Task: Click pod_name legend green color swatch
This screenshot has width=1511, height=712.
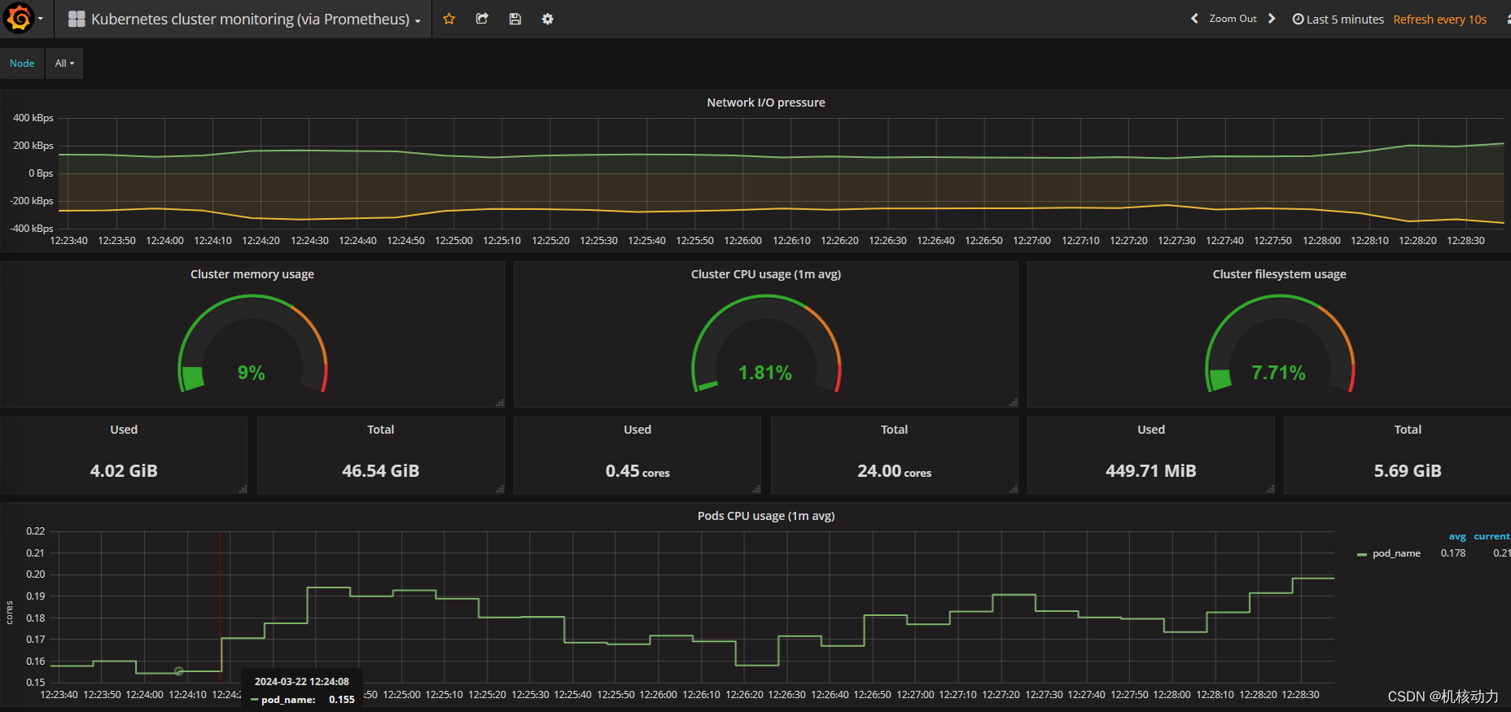Action: coord(1362,554)
